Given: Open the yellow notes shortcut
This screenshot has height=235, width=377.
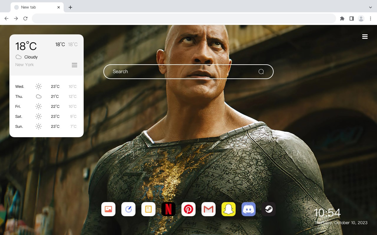Looking at the screenshot, I should 148,209.
